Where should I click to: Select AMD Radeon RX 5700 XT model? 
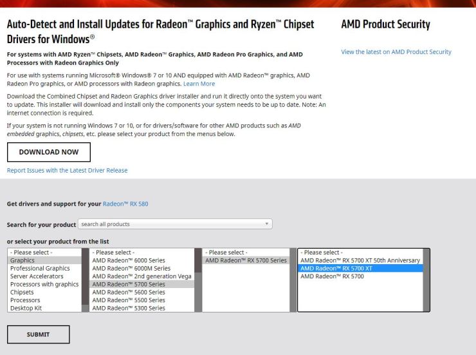click(360, 268)
